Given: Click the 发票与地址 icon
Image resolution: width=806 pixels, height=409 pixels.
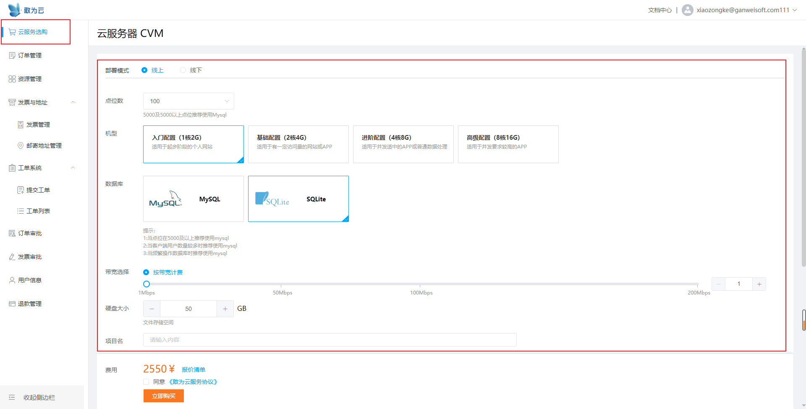Looking at the screenshot, I should click(x=12, y=102).
